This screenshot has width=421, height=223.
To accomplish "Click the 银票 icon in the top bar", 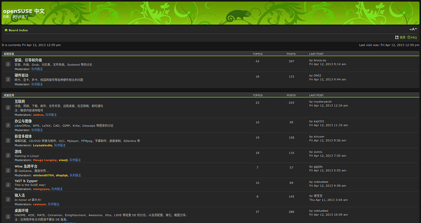I will (x=397, y=37).
